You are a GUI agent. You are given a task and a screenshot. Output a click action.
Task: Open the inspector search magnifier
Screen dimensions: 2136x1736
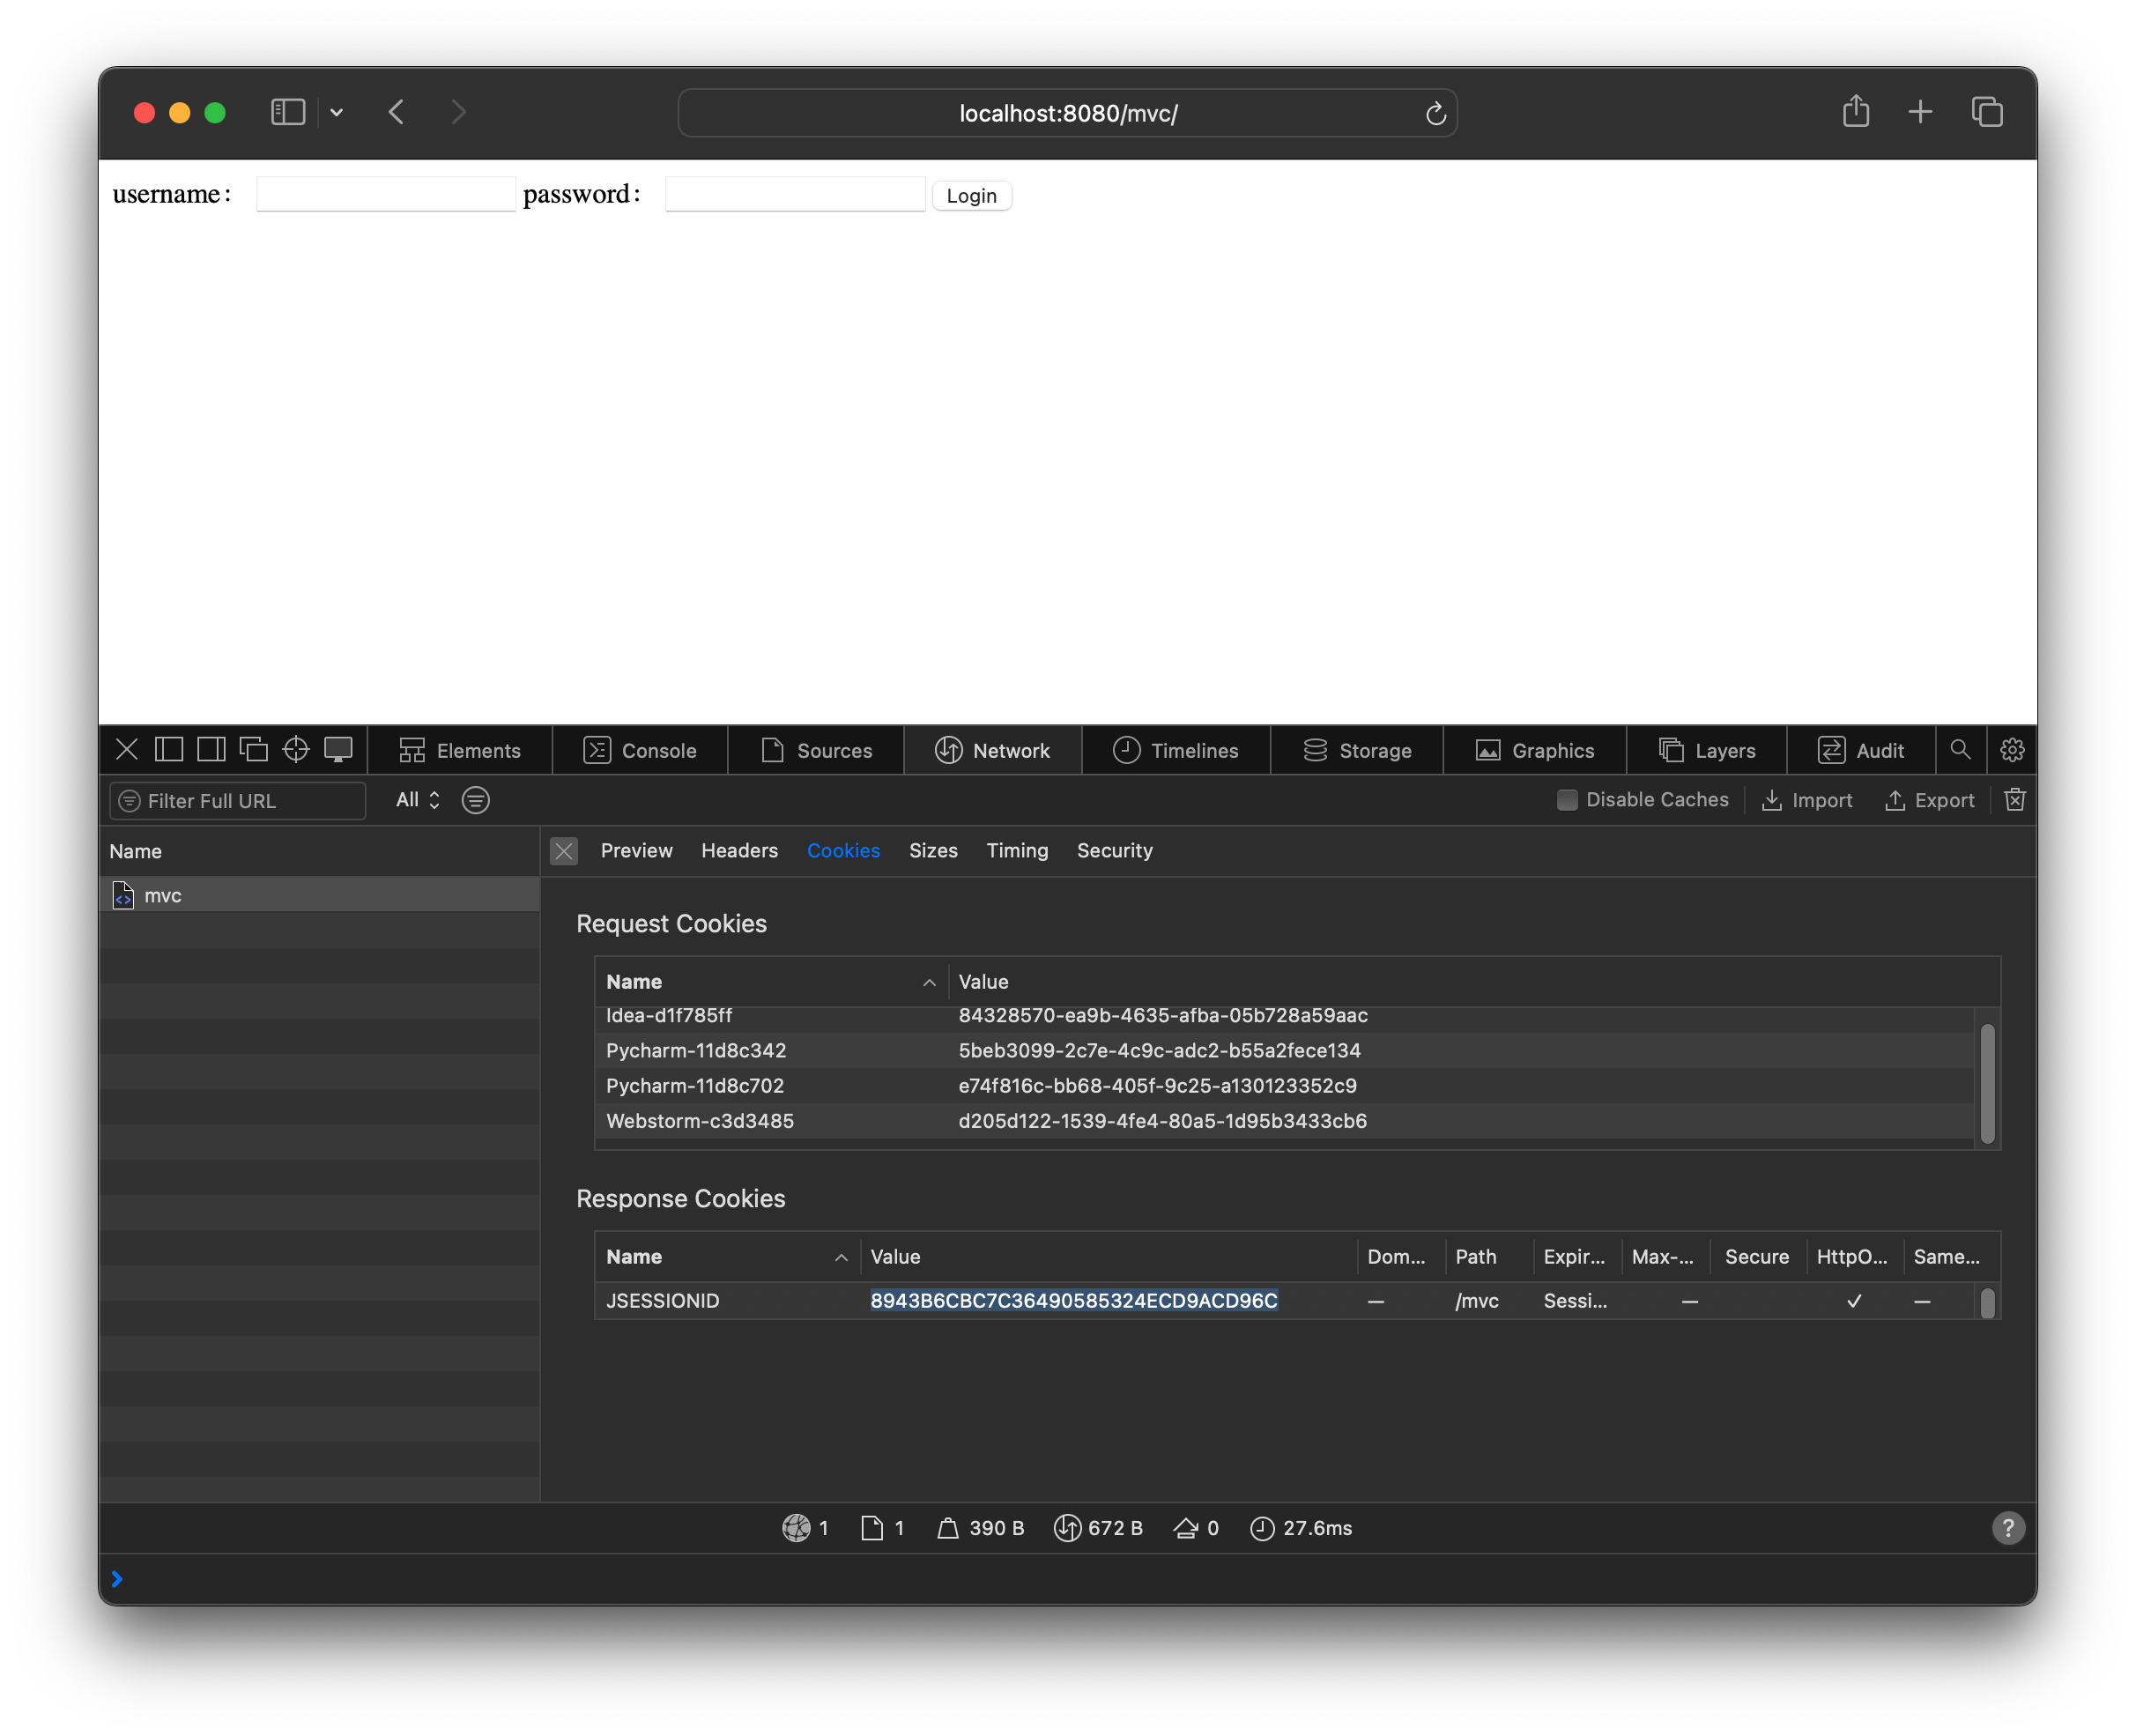click(1960, 749)
